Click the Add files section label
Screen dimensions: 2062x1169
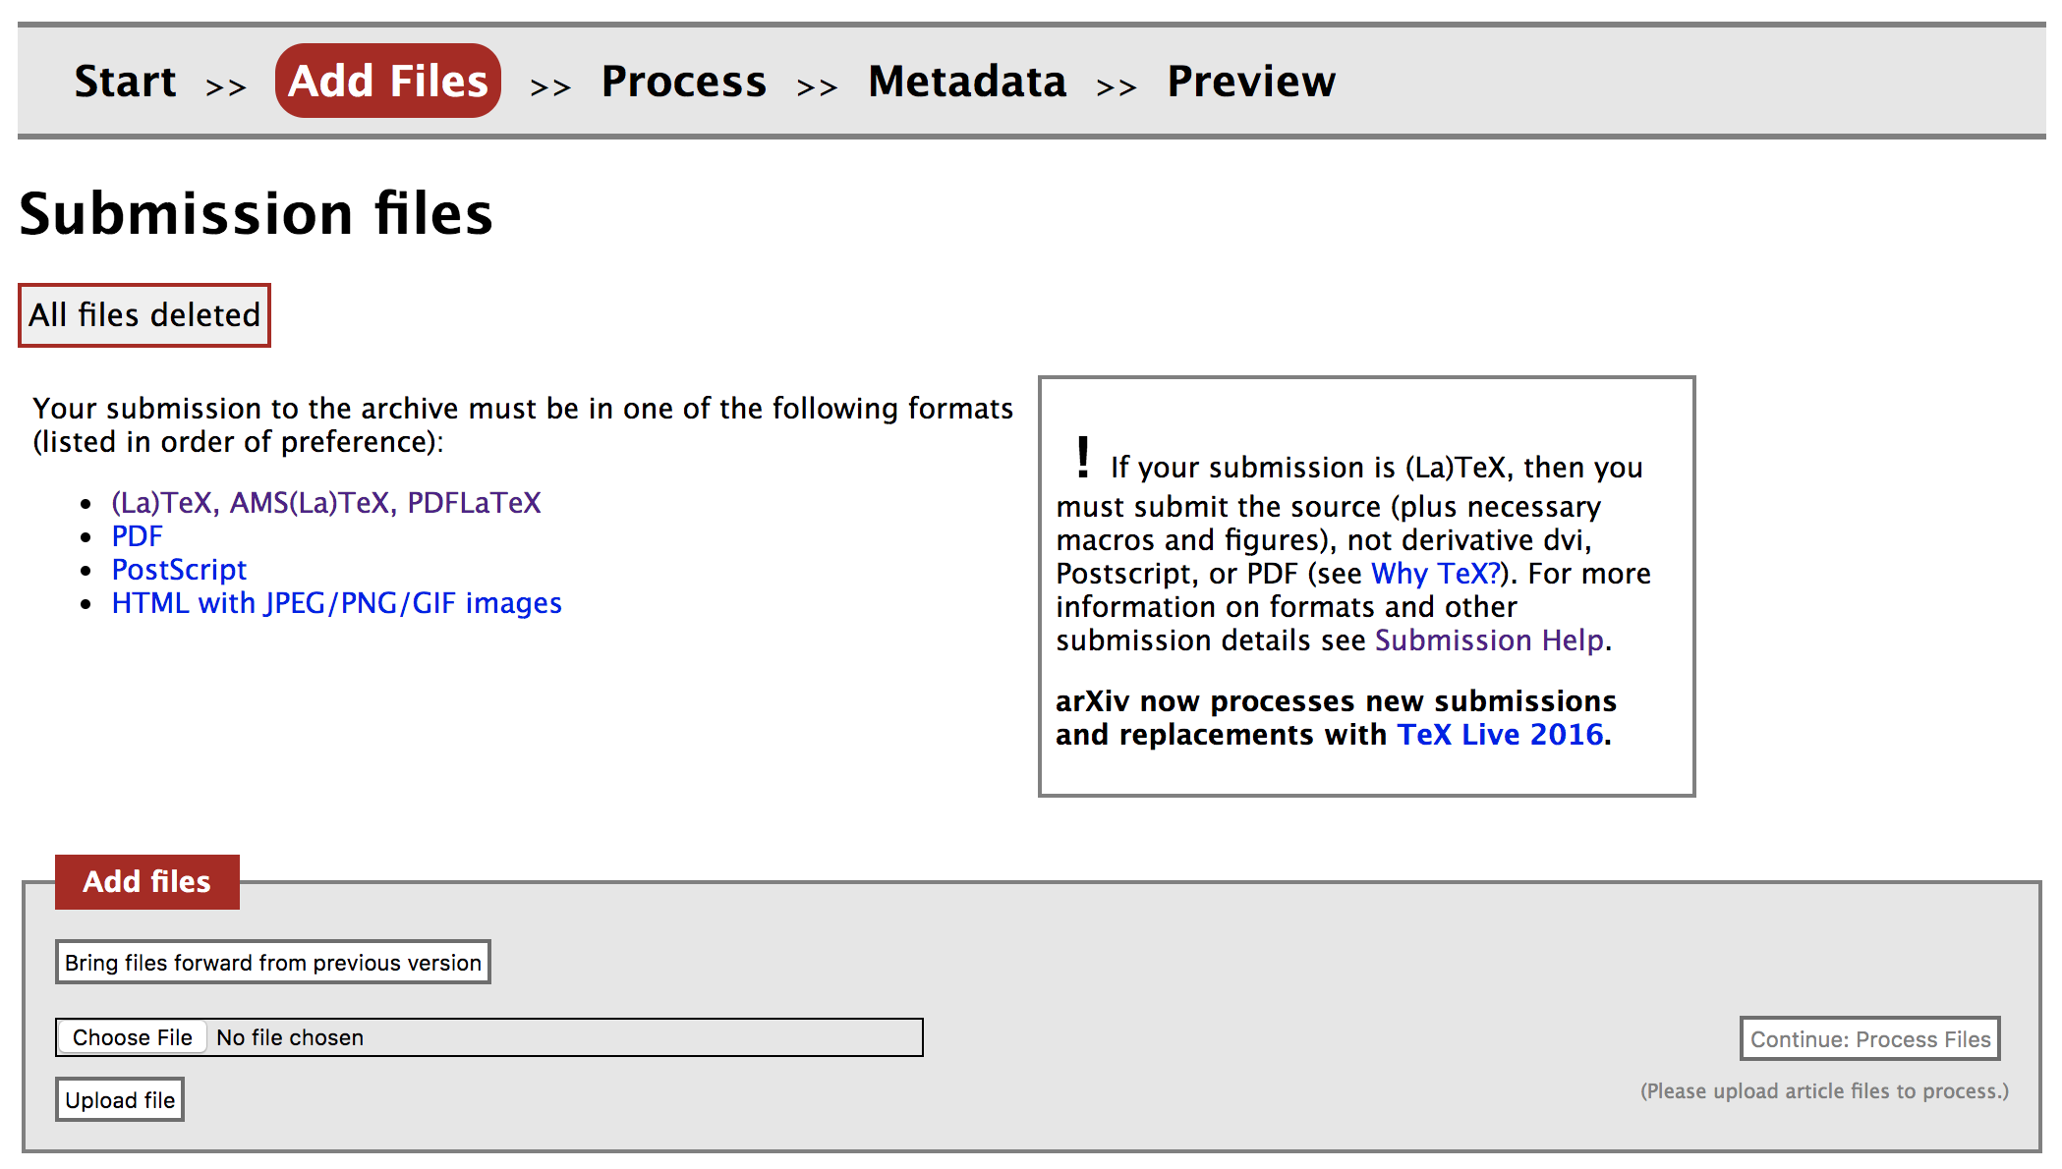click(x=147, y=881)
